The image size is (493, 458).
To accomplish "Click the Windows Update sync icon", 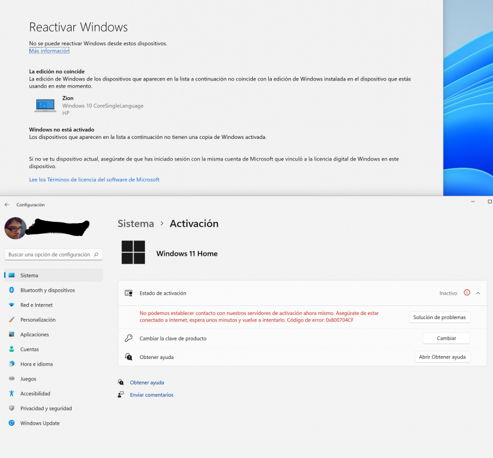I will pos(12,423).
